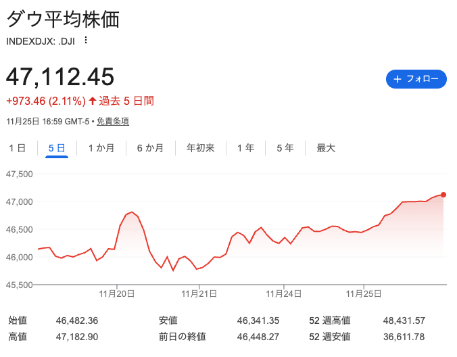The width and height of the screenshot is (457, 357).
Task: Click the current price 47,112.45
Action: coord(60,76)
